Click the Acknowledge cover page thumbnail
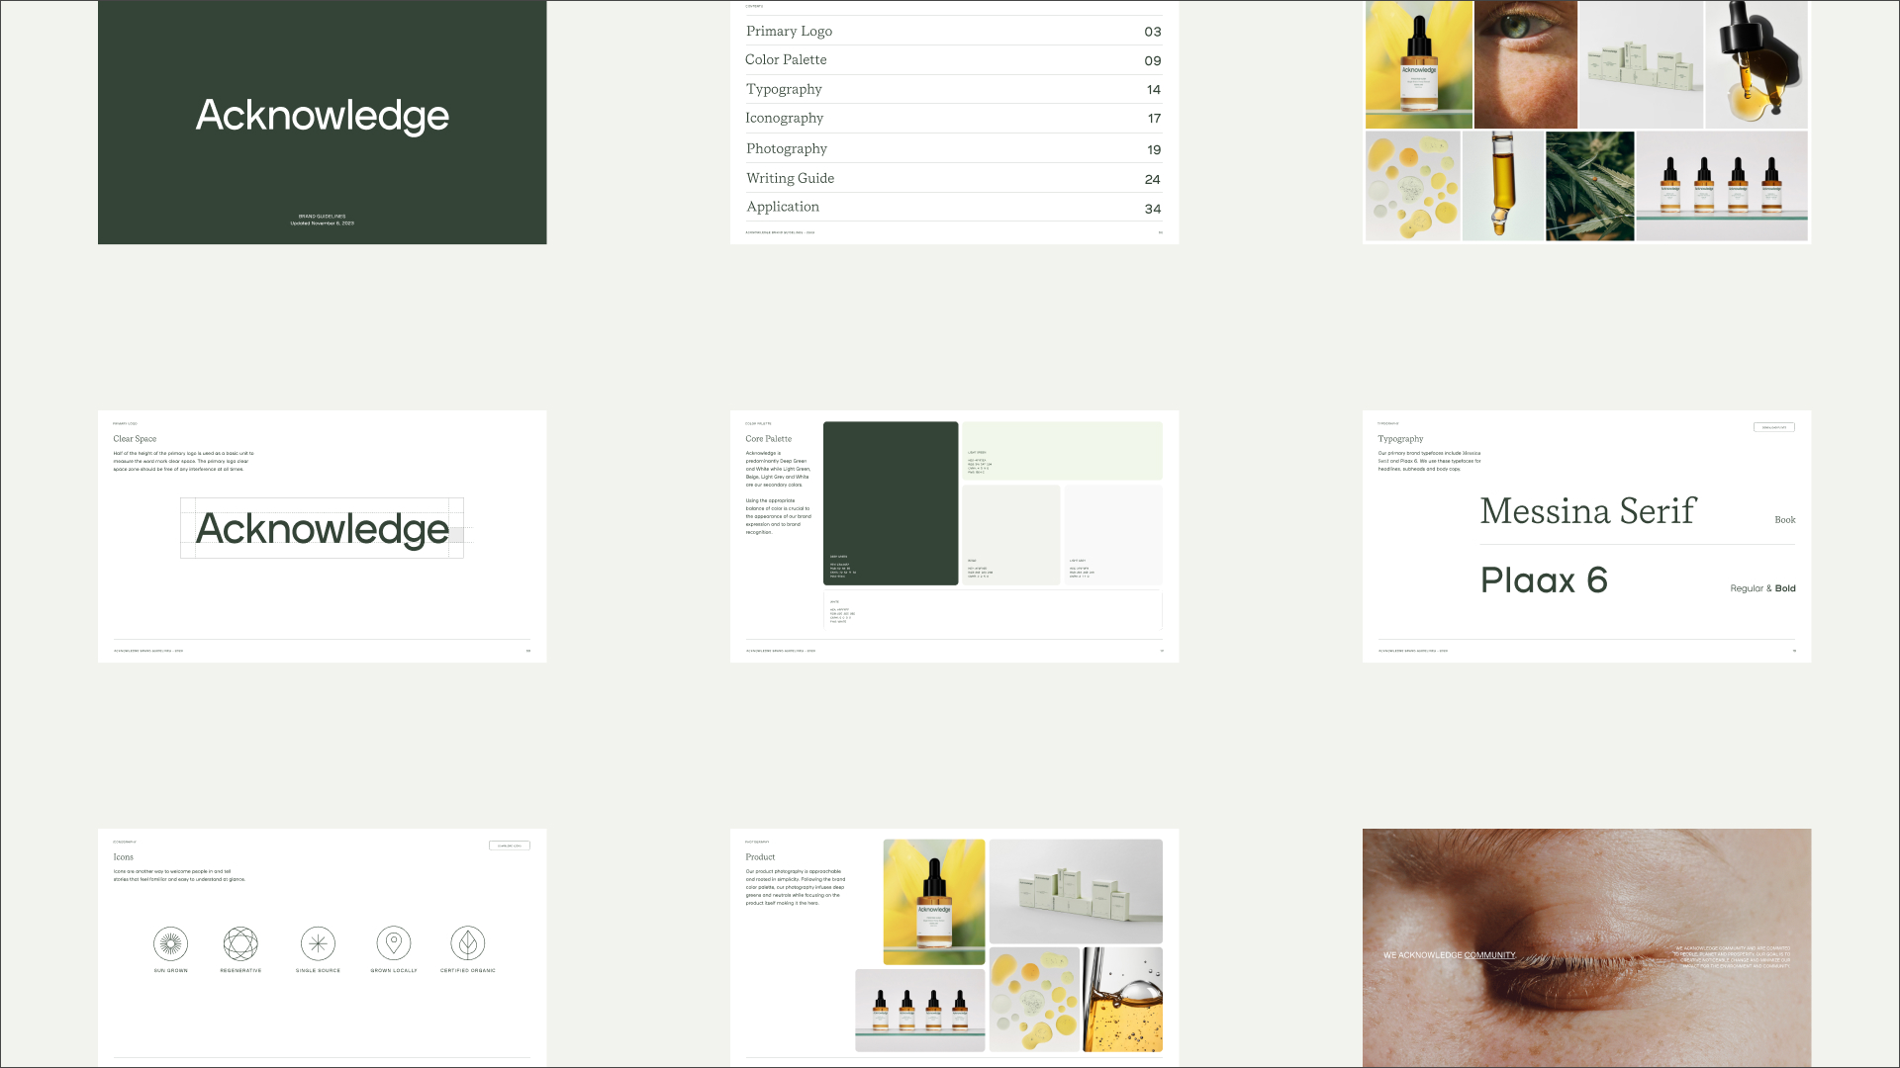Screen dimensions: 1900x1068 [322, 122]
